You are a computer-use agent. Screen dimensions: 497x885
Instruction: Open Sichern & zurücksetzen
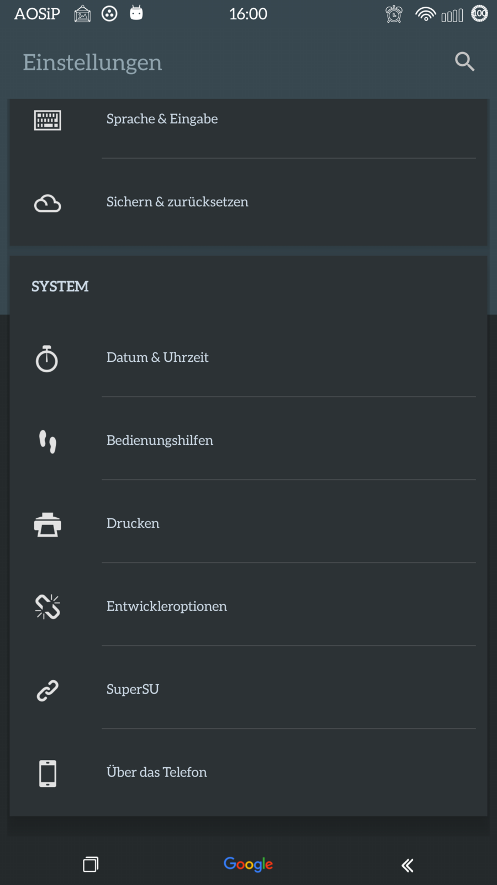[x=177, y=202]
